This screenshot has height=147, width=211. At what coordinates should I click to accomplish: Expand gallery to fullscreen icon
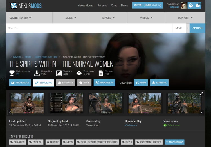201,94
